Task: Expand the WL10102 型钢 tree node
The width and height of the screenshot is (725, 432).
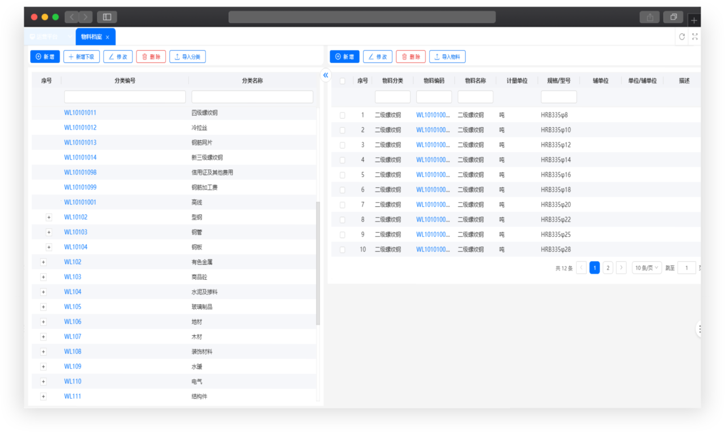Action: [49, 217]
